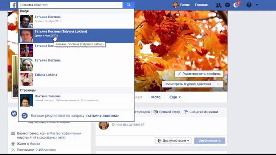This screenshot has height=155, width=276.
Task: Open the help question mark icon
Action: (249, 5)
